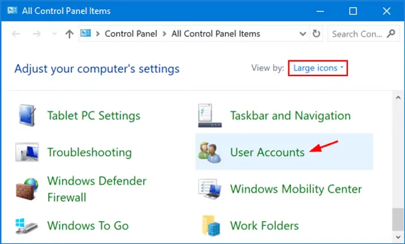405x244 pixels.
Task: Open the Tablet PC Settings icon
Action: (27, 115)
